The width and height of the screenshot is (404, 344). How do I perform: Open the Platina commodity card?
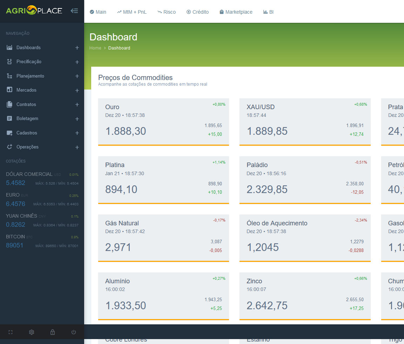pos(164,180)
